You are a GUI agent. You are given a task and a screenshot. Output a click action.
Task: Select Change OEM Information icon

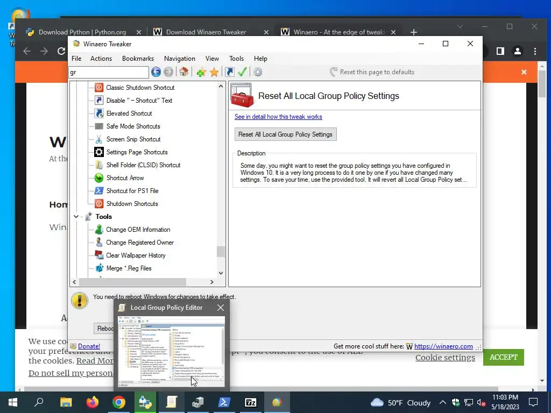(99, 229)
